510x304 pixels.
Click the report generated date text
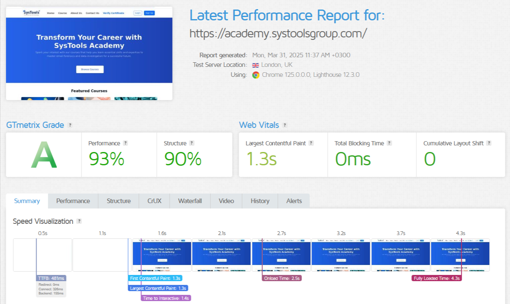point(301,55)
